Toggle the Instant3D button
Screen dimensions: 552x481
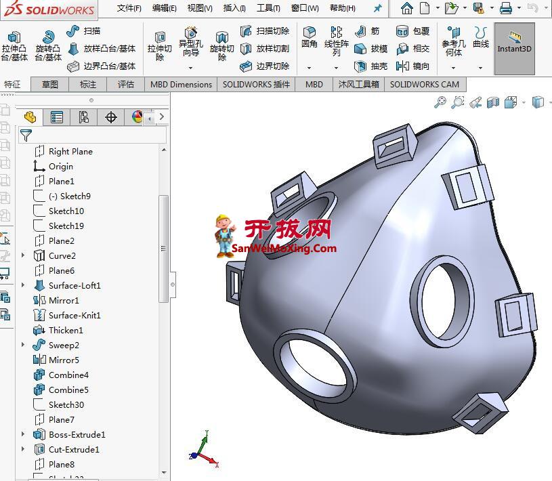514,48
